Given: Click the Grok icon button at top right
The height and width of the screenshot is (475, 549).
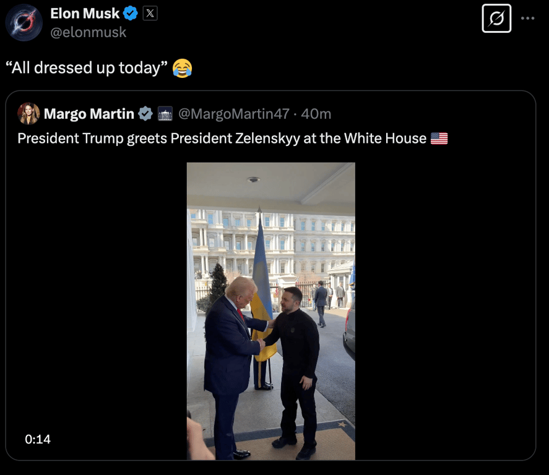Looking at the screenshot, I should (x=496, y=19).
